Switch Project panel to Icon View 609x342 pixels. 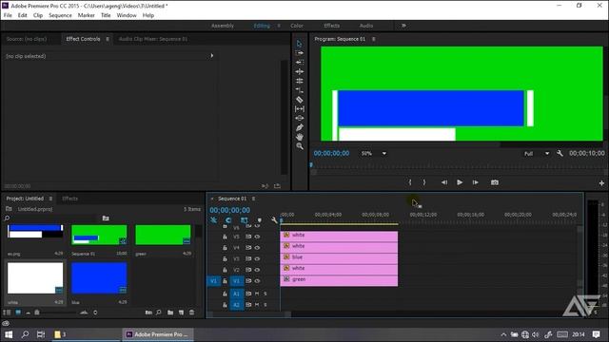[x=18, y=313]
